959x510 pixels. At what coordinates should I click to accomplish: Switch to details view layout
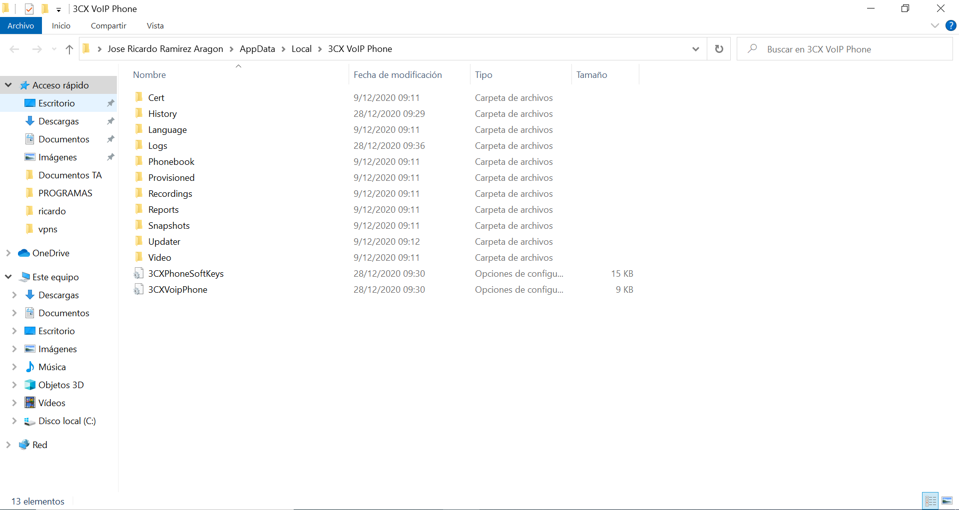pos(931,501)
